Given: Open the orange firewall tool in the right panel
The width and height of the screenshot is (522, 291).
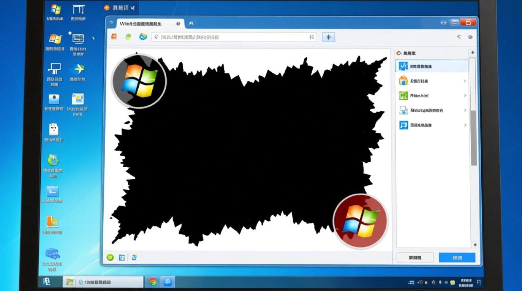Looking at the screenshot, I should click(403, 81).
